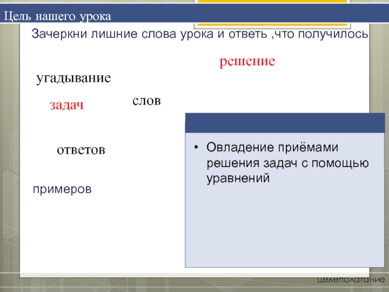Click the red word 'решение'

click(x=248, y=61)
